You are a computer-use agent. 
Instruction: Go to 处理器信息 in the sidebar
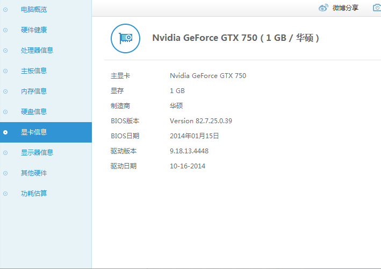point(37,51)
